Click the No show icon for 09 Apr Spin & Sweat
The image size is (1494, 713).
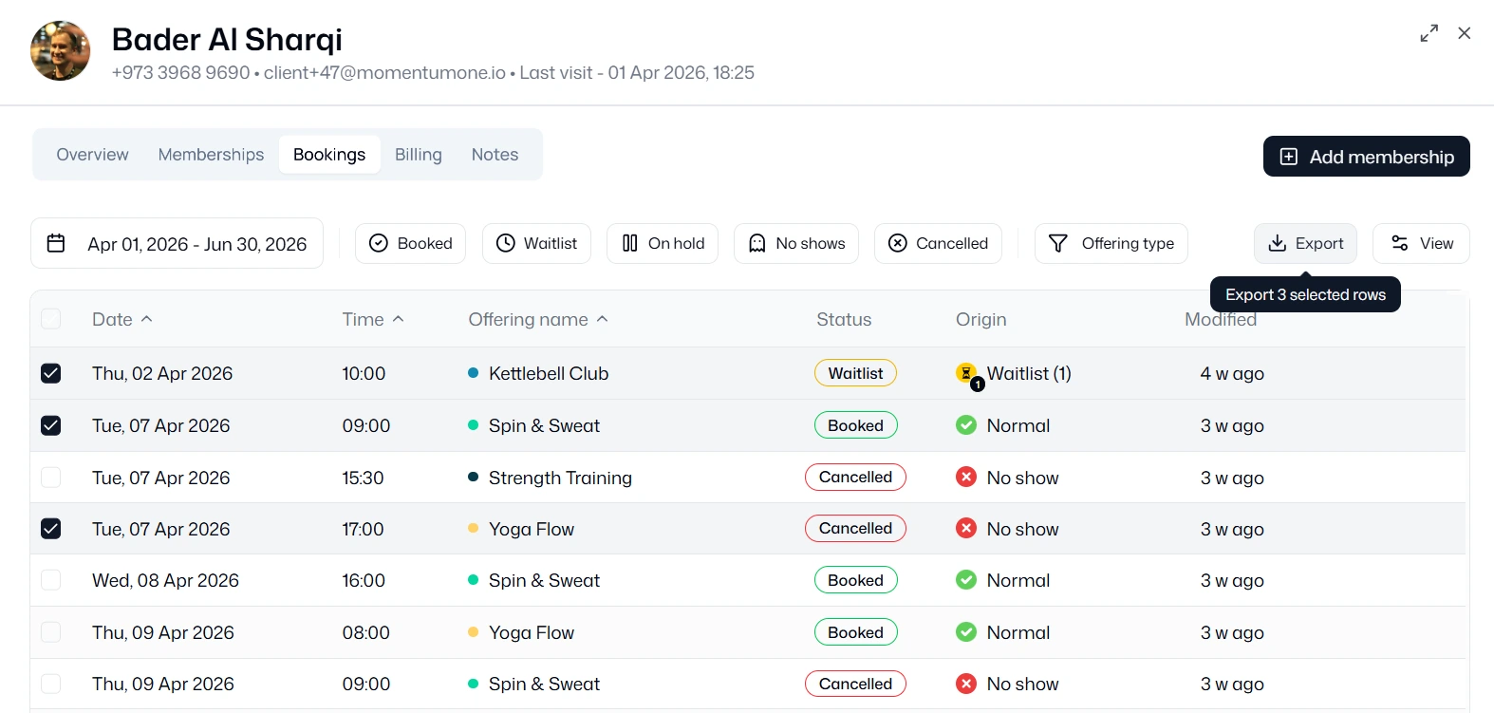(x=966, y=684)
